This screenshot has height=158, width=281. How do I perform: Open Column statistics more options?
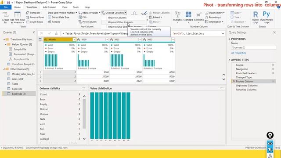click(x=83, y=88)
